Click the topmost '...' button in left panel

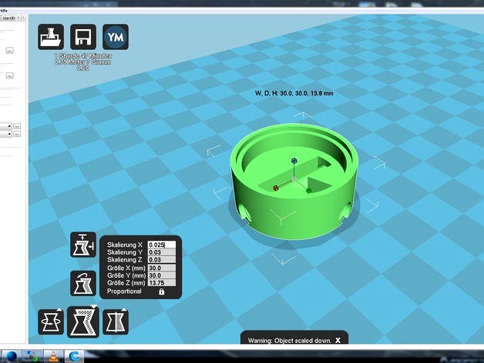9,50
